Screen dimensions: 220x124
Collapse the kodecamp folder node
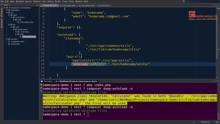click(14, 29)
